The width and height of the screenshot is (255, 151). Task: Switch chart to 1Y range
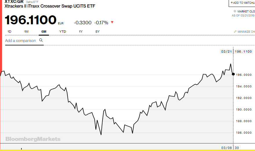pos(81,32)
